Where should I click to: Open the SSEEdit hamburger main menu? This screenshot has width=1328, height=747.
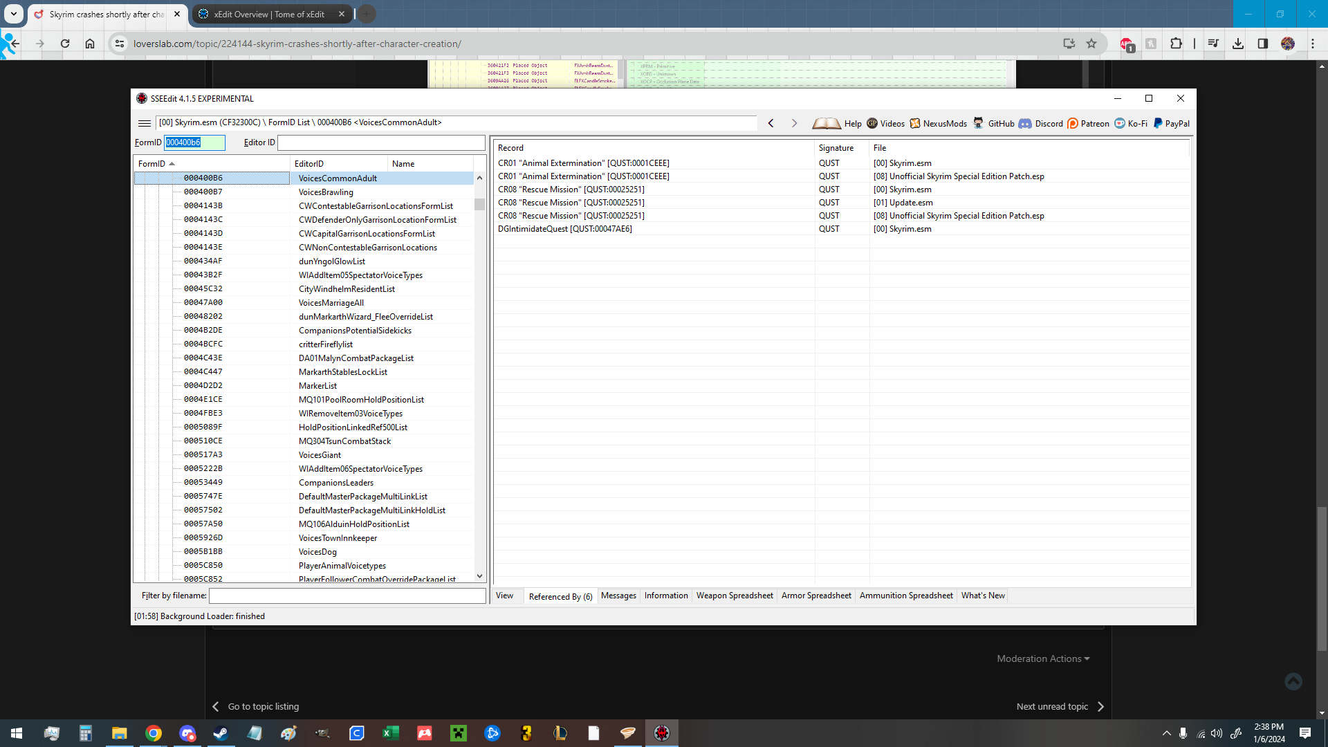pos(144,123)
